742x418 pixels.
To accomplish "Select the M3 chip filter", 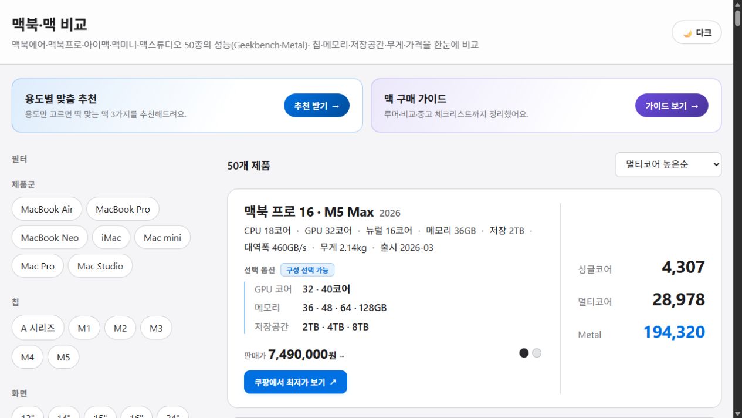I will 156,328.
